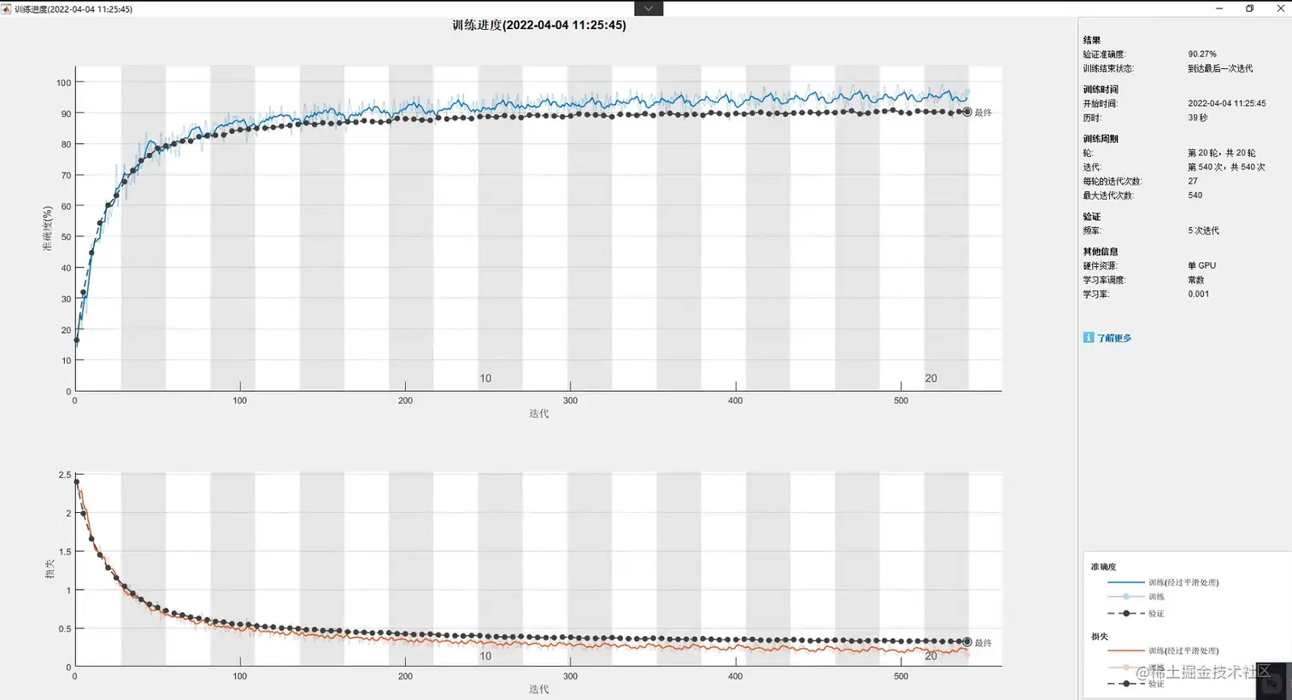Click the blue info icon beside 了解更多
Screen dimensions: 1292x700
(x=1088, y=337)
